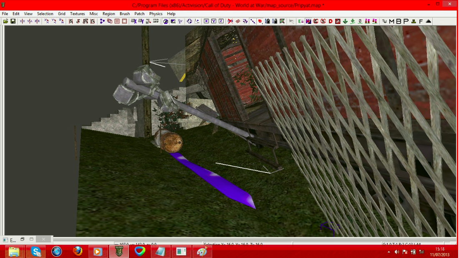Open the Grid menu
The width and height of the screenshot is (459, 258).
pyautogui.click(x=61, y=14)
